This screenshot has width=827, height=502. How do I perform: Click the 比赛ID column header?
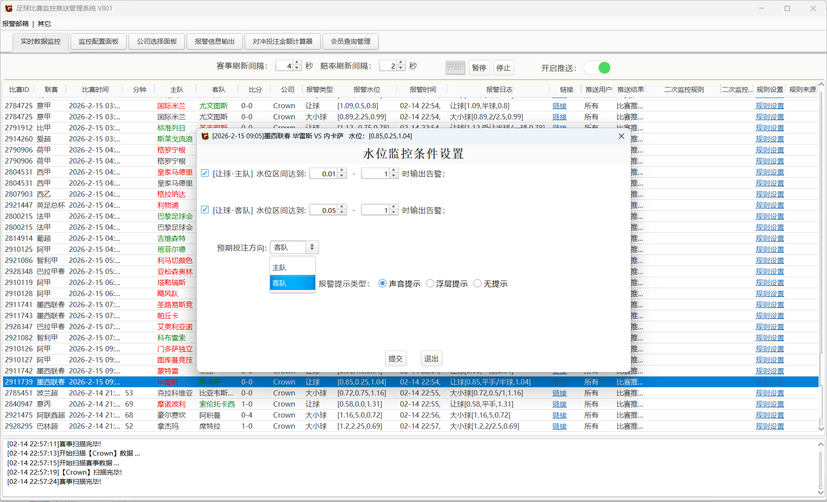point(19,90)
